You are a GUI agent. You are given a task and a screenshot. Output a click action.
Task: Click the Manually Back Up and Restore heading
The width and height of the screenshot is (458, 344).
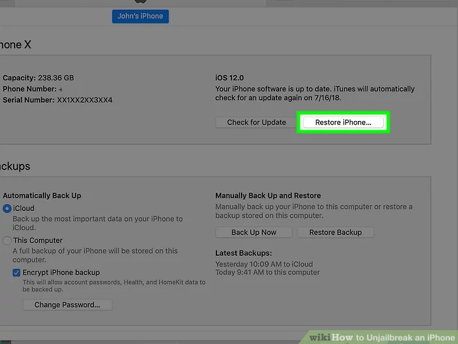tap(268, 196)
